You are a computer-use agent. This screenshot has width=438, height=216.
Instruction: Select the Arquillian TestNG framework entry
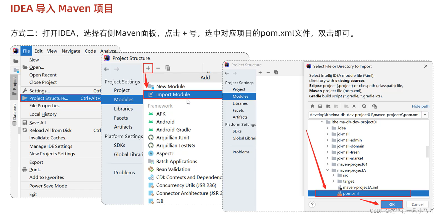(x=175, y=145)
